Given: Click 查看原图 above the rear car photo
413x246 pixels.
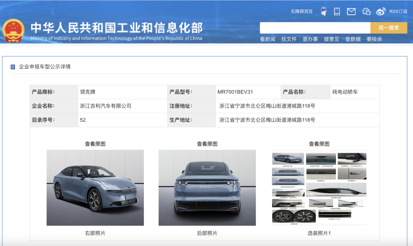Looking at the screenshot, I should point(207,144).
